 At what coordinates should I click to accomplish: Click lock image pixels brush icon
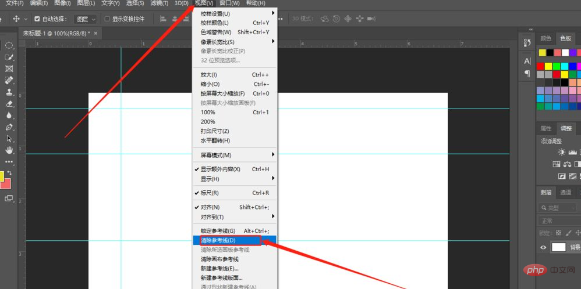click(568, 233)
